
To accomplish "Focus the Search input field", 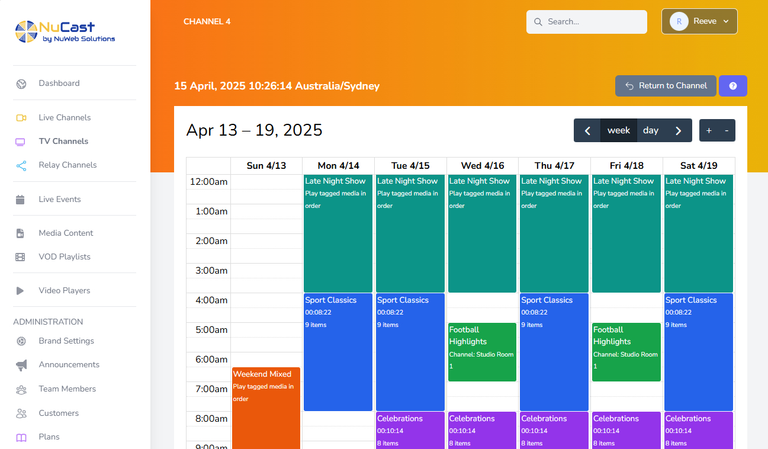I will 587,22.
